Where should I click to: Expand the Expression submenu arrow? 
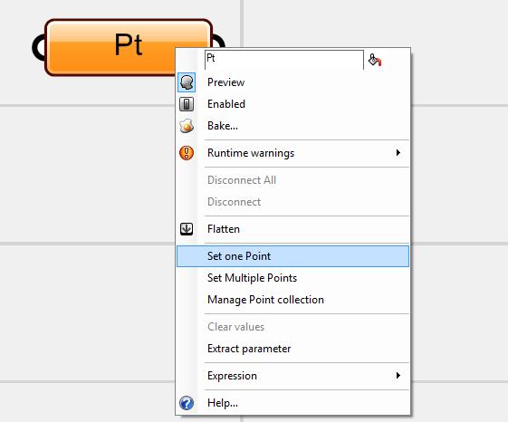click(x=398, y=375)
